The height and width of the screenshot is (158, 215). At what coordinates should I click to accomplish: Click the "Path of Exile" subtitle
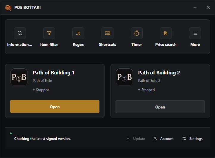click(42, 81)
